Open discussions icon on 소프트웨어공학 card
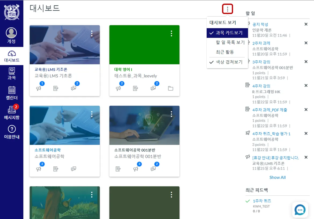This screenshot has width=314, height=219. (74, 169)
